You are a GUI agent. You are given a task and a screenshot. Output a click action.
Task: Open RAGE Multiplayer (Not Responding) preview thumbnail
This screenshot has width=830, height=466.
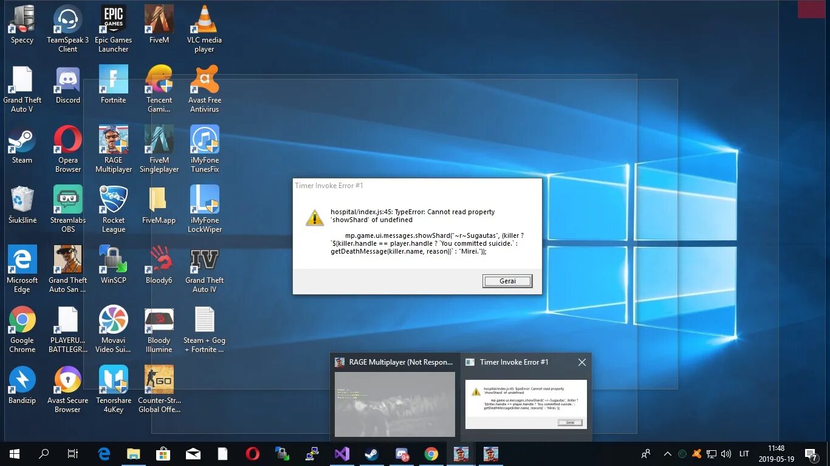395,404
